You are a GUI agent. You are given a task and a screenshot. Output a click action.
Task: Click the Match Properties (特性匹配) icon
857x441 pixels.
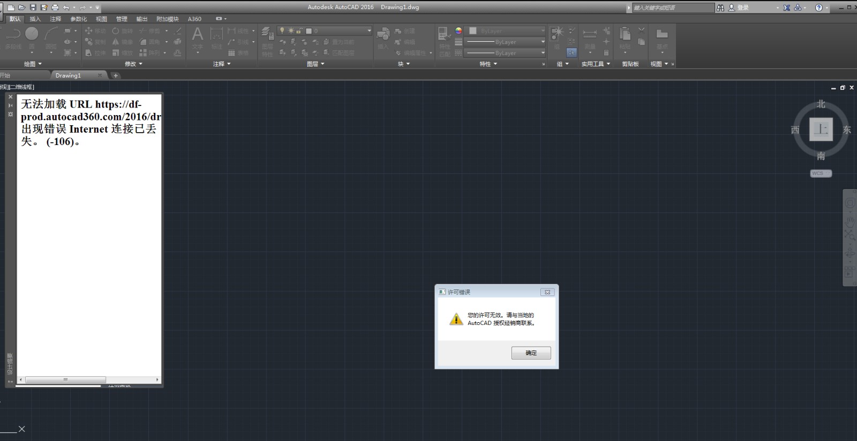(445, 42)
